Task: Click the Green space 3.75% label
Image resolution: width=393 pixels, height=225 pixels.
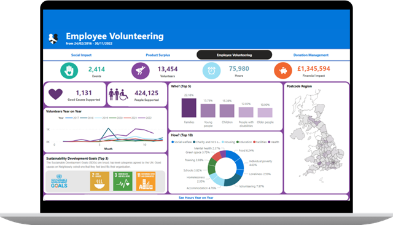Action: point(198,152)
